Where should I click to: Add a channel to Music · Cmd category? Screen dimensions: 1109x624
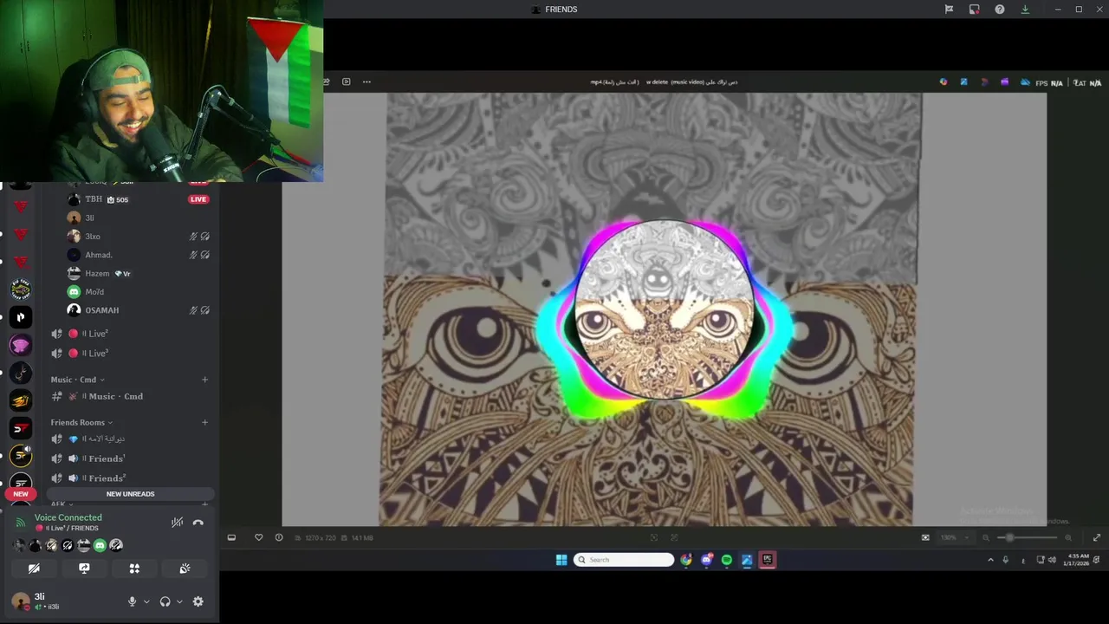(204, 380)
